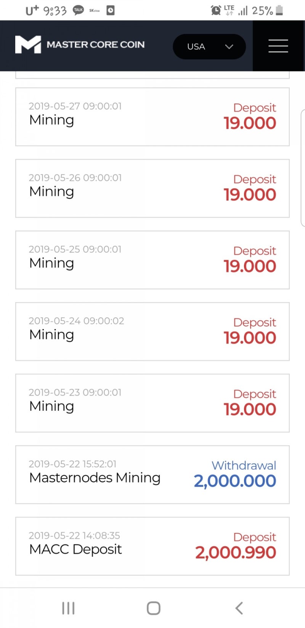Tap the alarm clock status icon
305x628 pixels.
pos(216,10)
